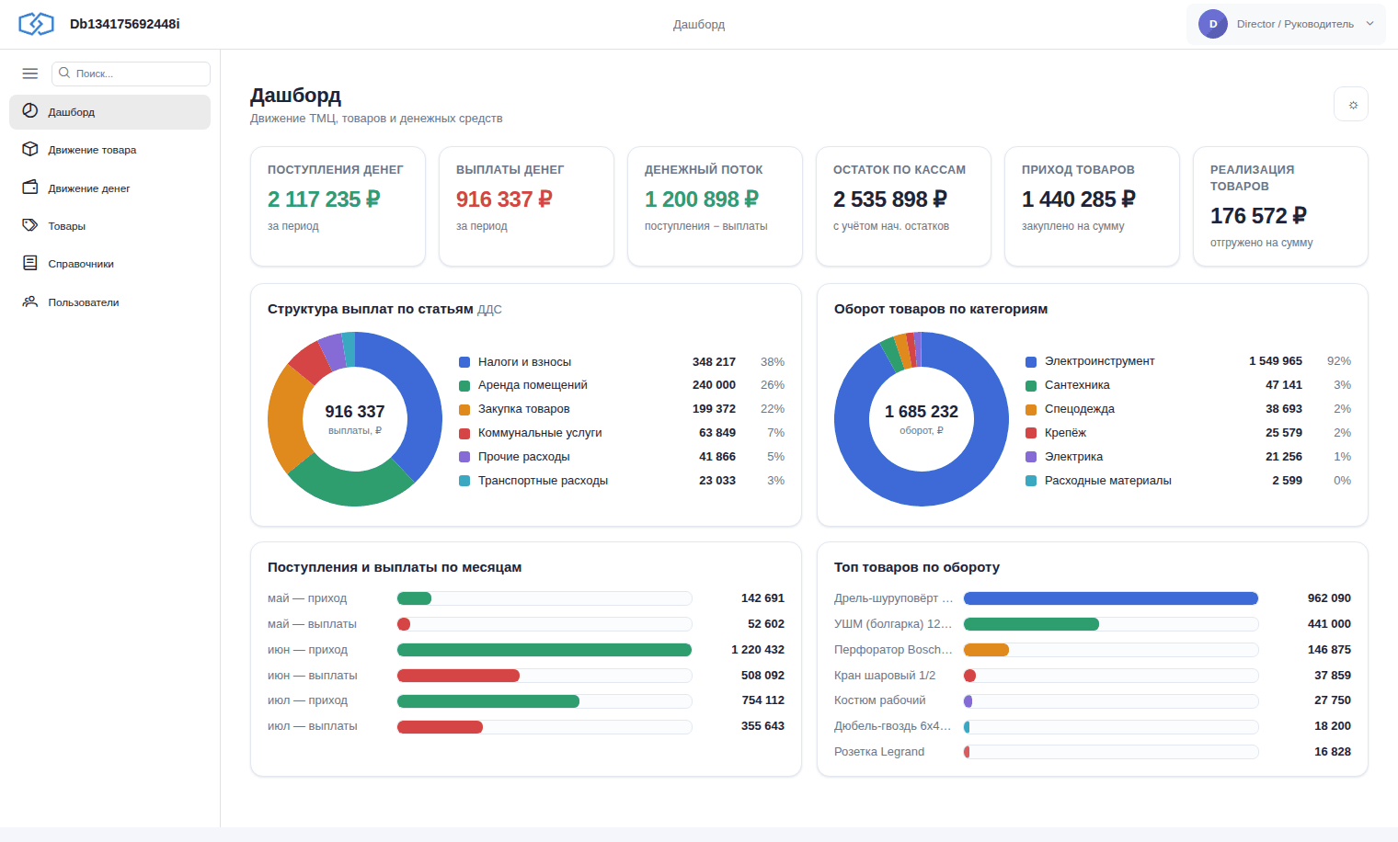Click the Пользователи people icon
Viewport: 1398px width, 842px height.
pyautogui.click(x=30, y=302)
